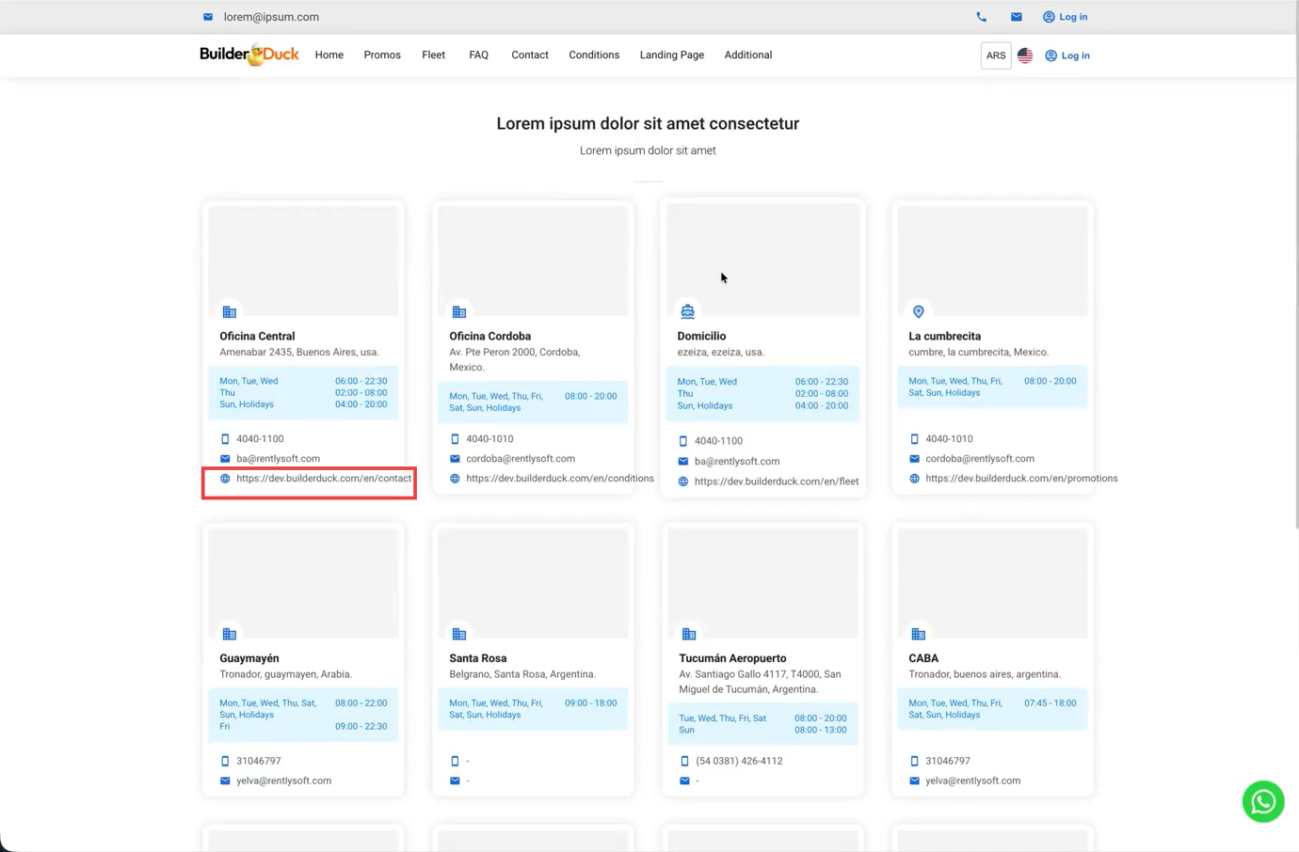Click the envelope icon beside top Log in

(x=1016, y=17)
